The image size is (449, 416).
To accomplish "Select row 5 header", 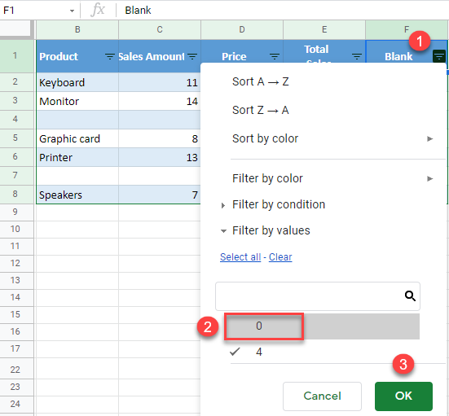I will [x=16, y=138].
